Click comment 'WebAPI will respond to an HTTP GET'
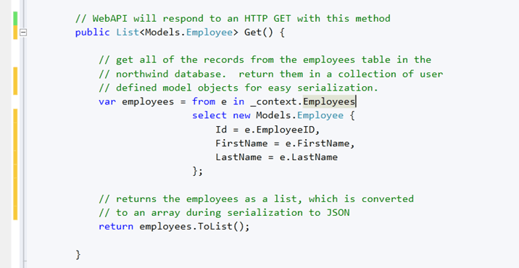This screenshot has width=519, height=268. tap(233, 19)
